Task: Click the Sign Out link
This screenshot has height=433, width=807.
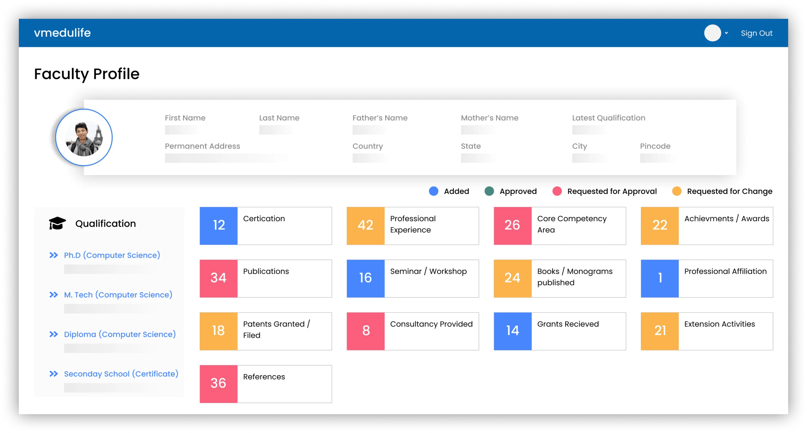Action: [756, 33]
